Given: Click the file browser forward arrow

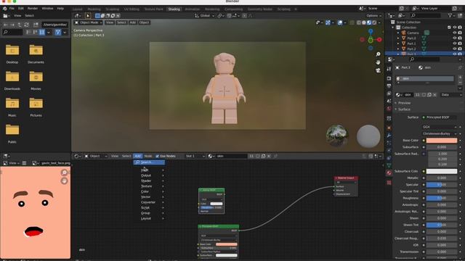Looking at the screenshot, I should tap(12, 25).
